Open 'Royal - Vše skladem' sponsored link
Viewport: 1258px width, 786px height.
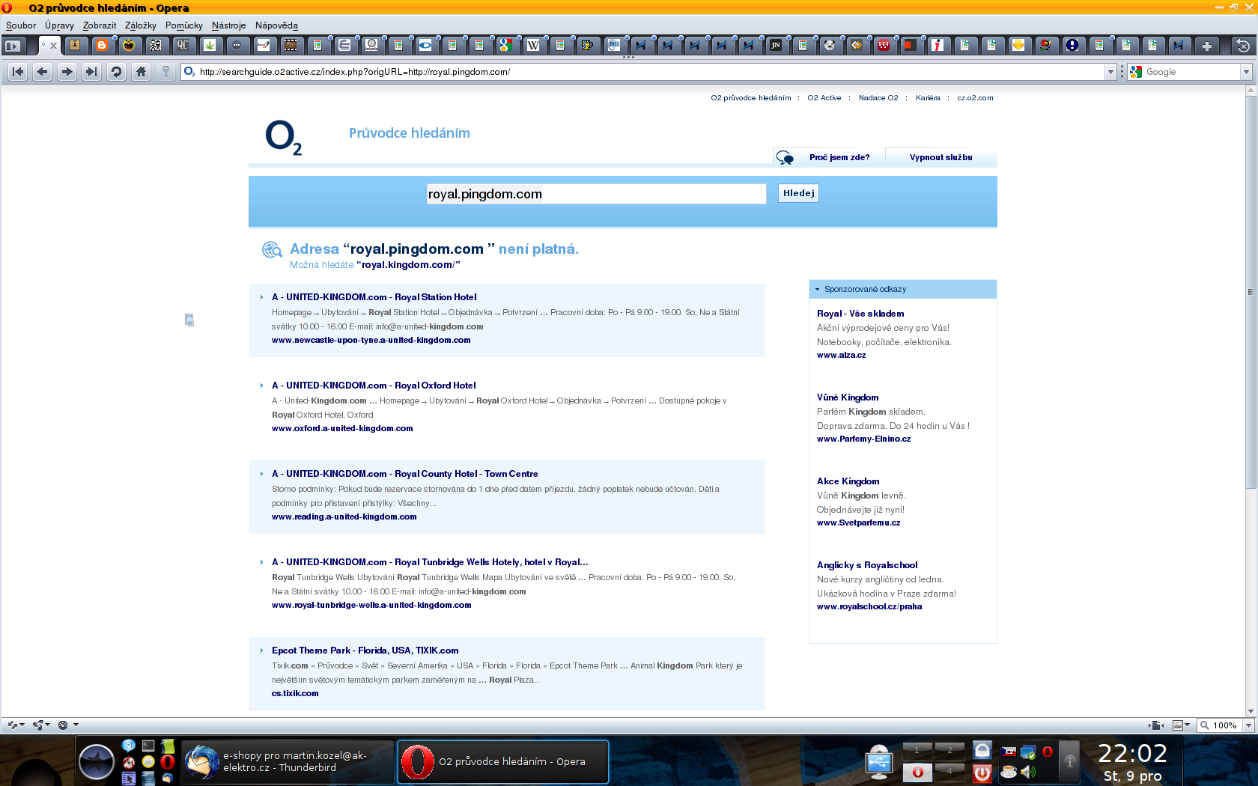pyautogui.click(x=860, y=314)
